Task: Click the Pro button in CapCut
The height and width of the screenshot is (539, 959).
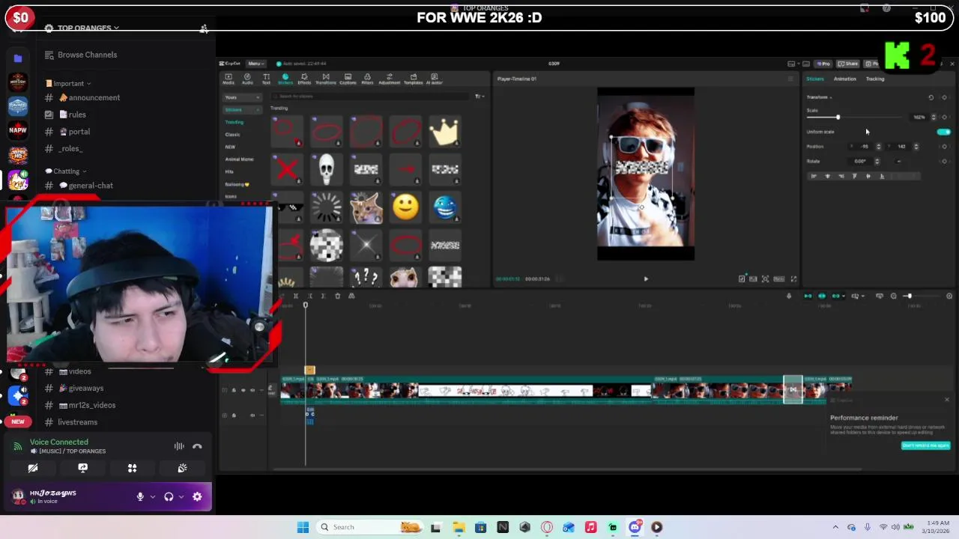Action: click(823, 64)
